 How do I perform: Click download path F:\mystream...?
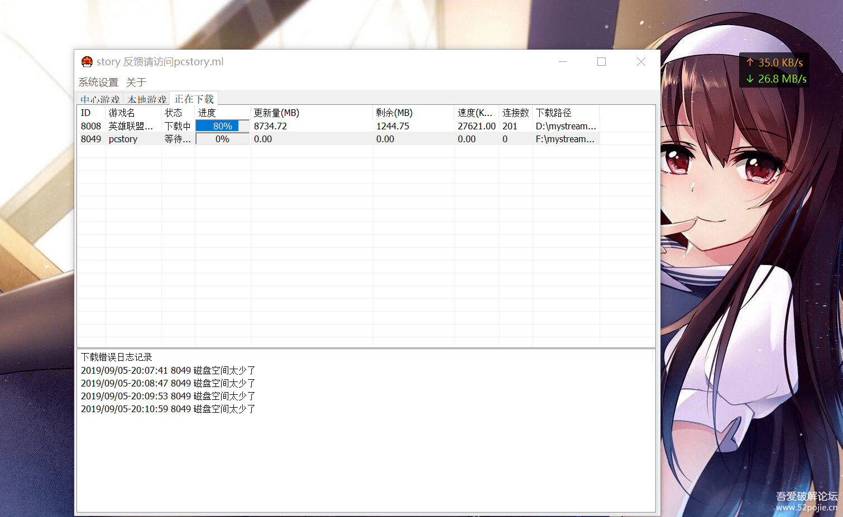coord(565,139)
